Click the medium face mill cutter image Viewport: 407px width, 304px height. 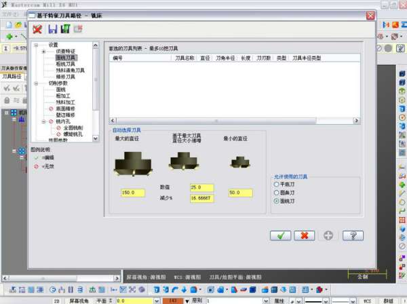pyautogui.click(x=184, y=161)
